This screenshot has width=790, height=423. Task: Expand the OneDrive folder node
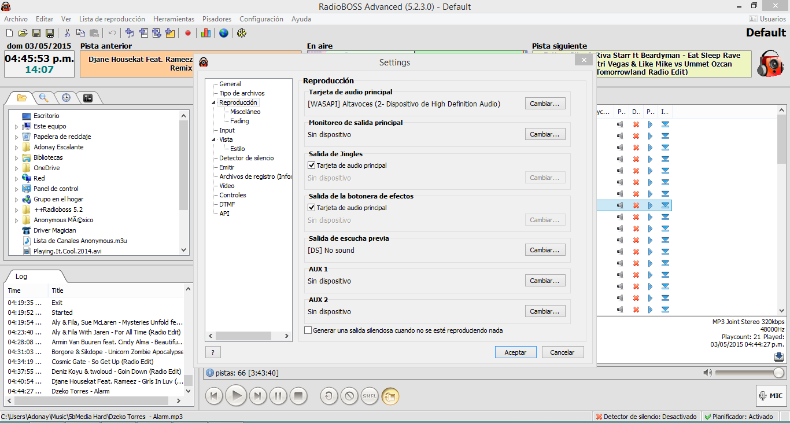[x=17, y=168]
